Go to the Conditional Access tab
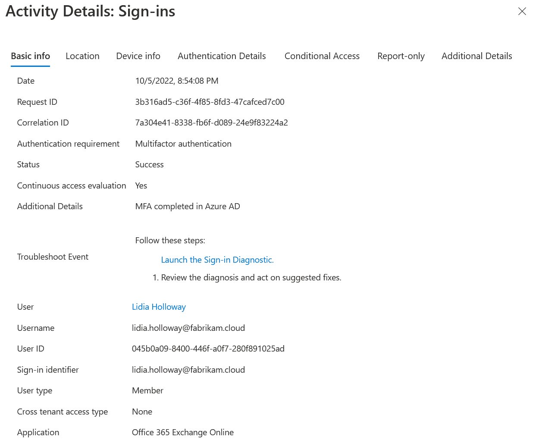The image size is (536, 443). tap(322, 56)
